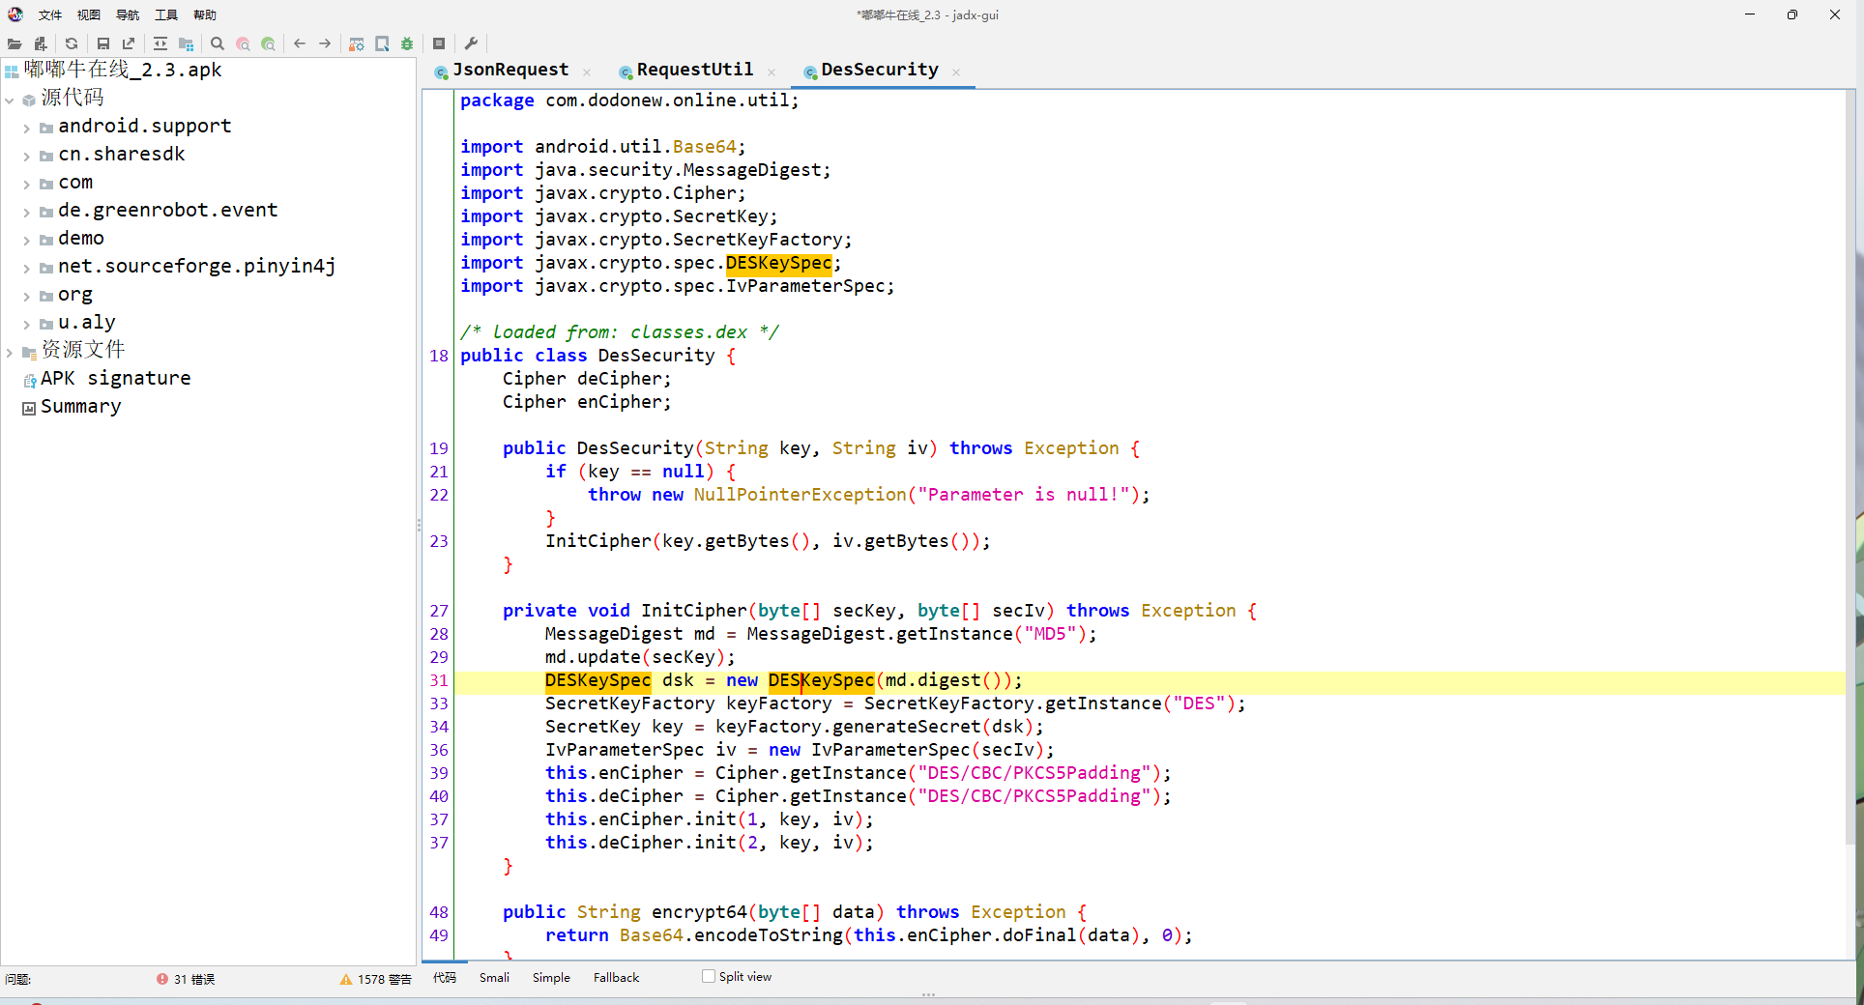Toggle sync with editor icon
1864x1005 pixels.
coord(160,43)
